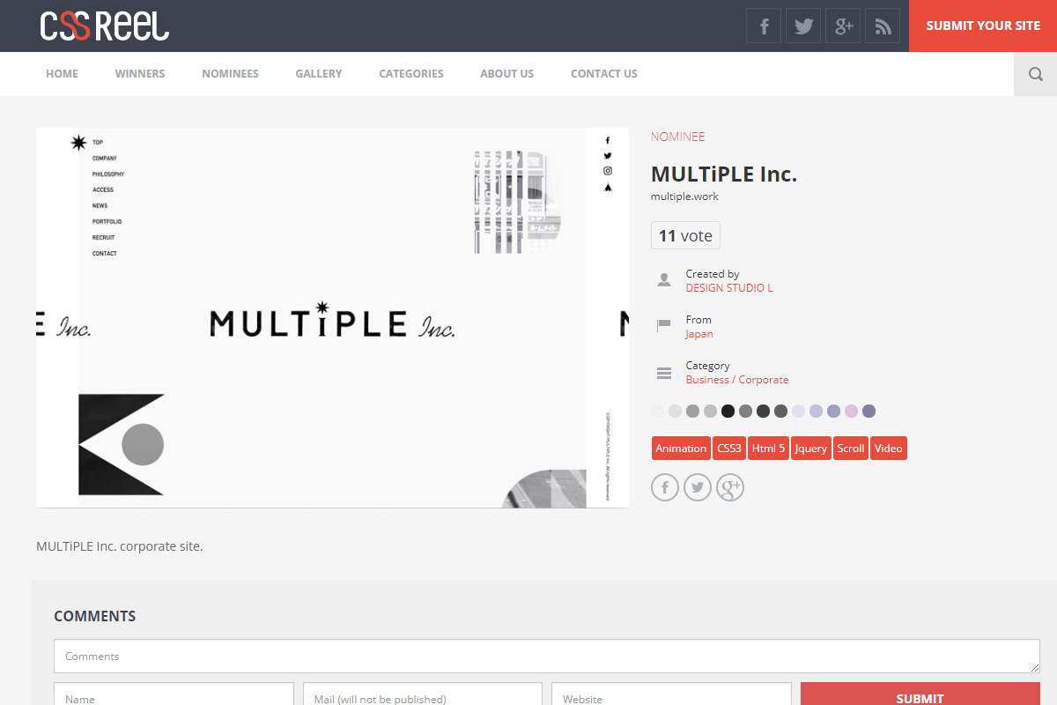This screenshot has width=1057, height=705.
Task: Focus the Comments text area
Action: (x=547, y=657)
